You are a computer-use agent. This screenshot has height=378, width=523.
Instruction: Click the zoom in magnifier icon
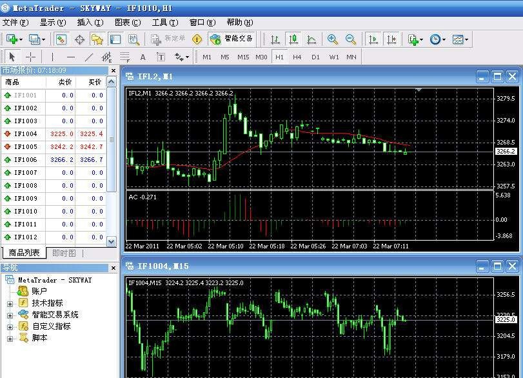333,39
